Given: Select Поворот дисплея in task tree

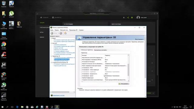Looking at the screenshot, I should coord(59,48).
